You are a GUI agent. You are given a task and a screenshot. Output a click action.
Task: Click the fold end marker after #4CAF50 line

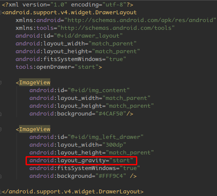click(x=0, y=114)
